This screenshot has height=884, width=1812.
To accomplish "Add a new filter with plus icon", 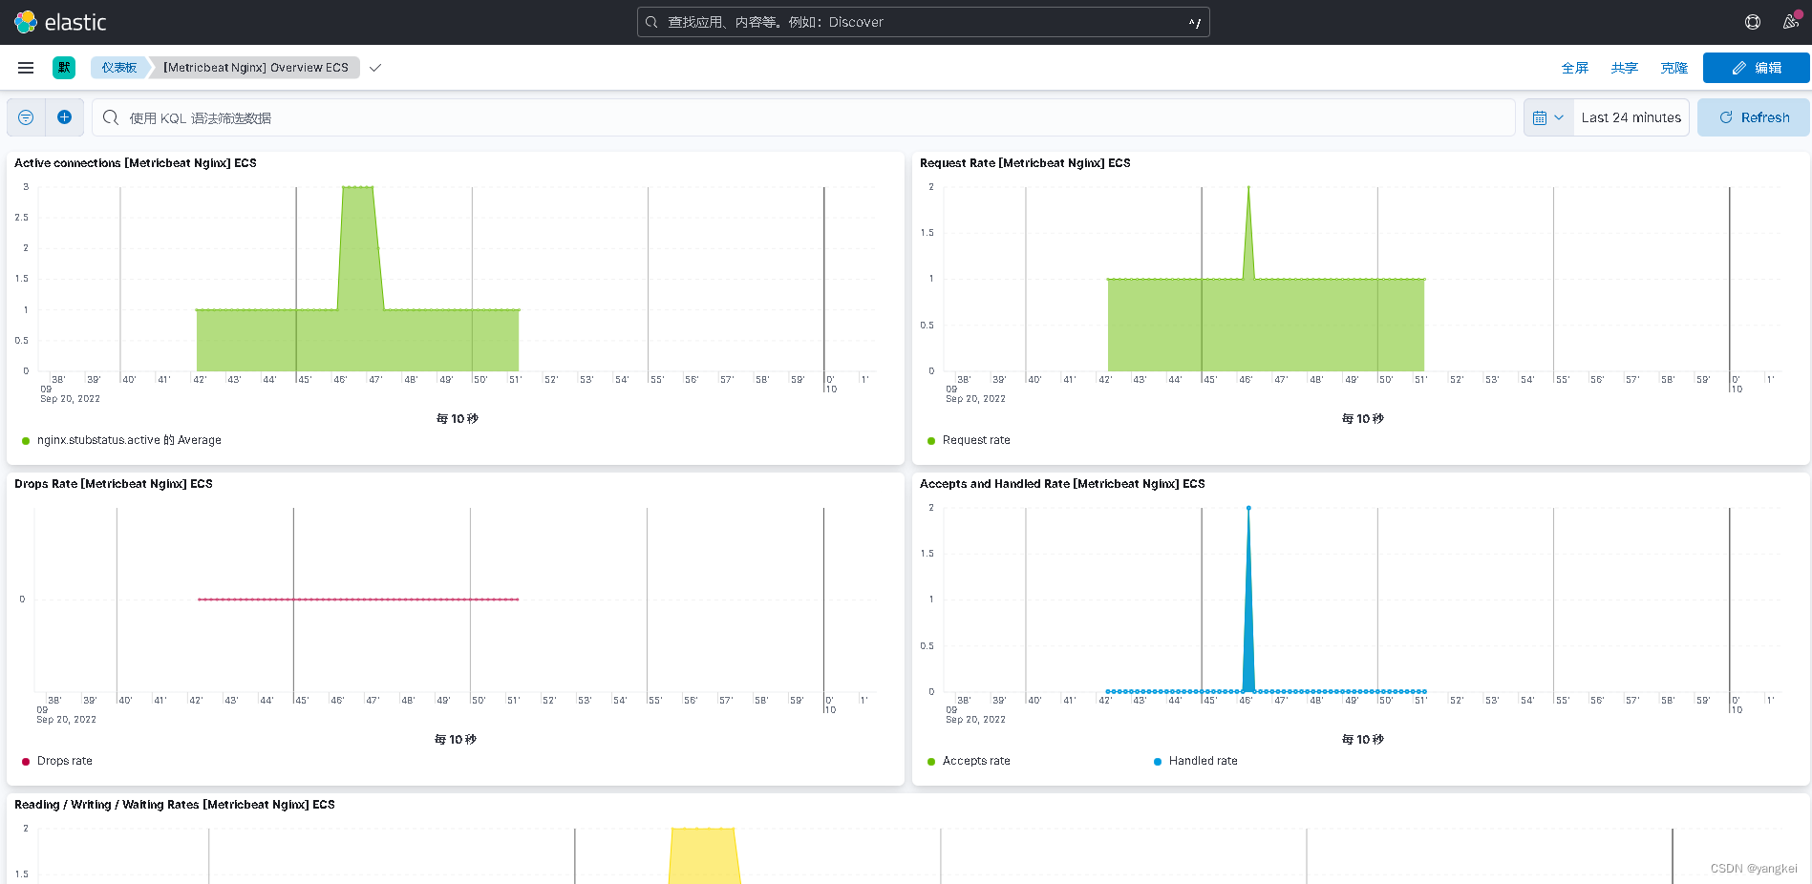I will 64,117.
